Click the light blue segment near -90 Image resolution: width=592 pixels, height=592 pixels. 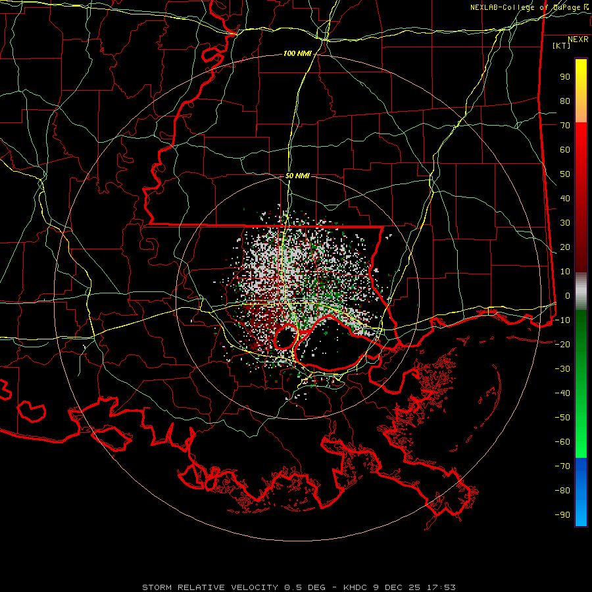click(x=581, y=512)
